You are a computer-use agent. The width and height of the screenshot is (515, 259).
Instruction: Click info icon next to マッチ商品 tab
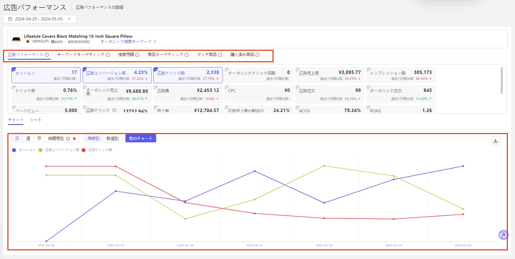pyautogui.click(x=220, y=55)
